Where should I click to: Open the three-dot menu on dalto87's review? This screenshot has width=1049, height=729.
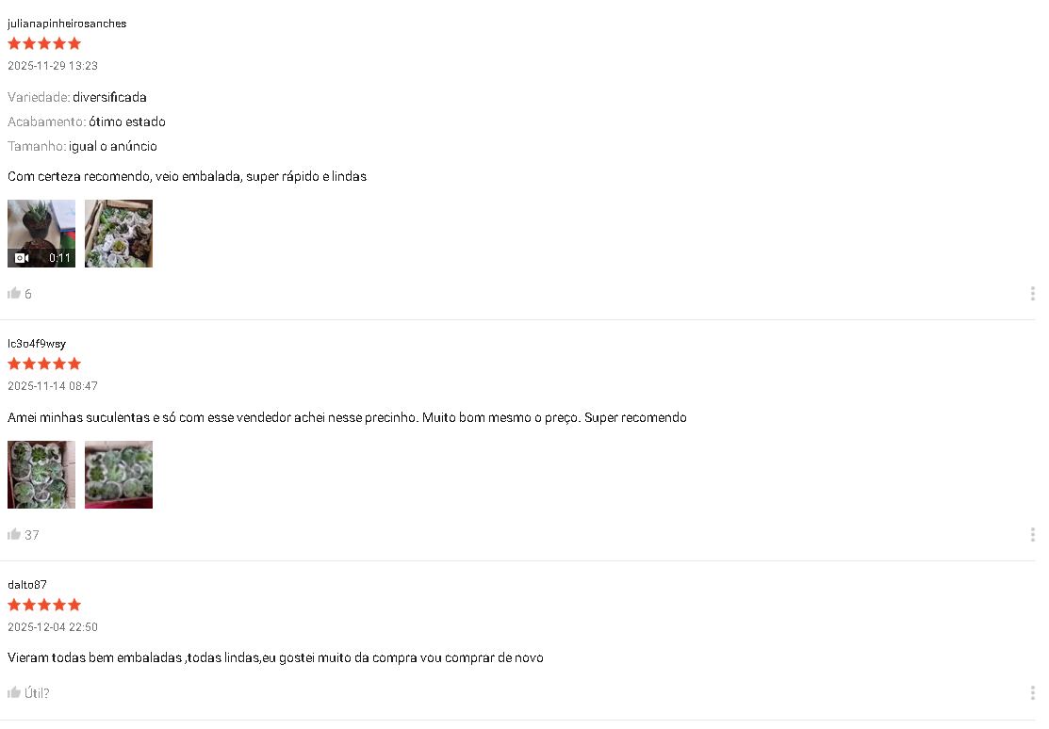click(x=1032, y=692)
